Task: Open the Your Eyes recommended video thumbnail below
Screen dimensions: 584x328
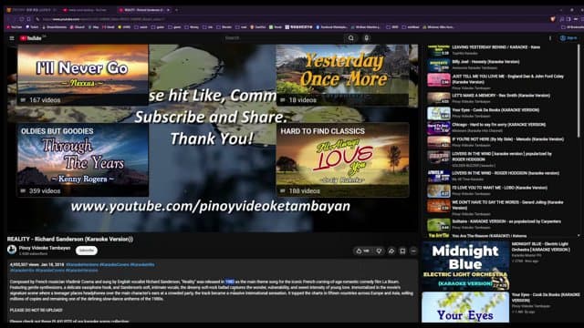Action: [465, 307]
